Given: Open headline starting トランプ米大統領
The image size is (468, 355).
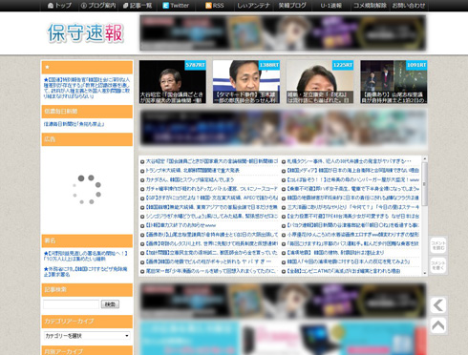Looking at the screenshot, I should 193,171.
